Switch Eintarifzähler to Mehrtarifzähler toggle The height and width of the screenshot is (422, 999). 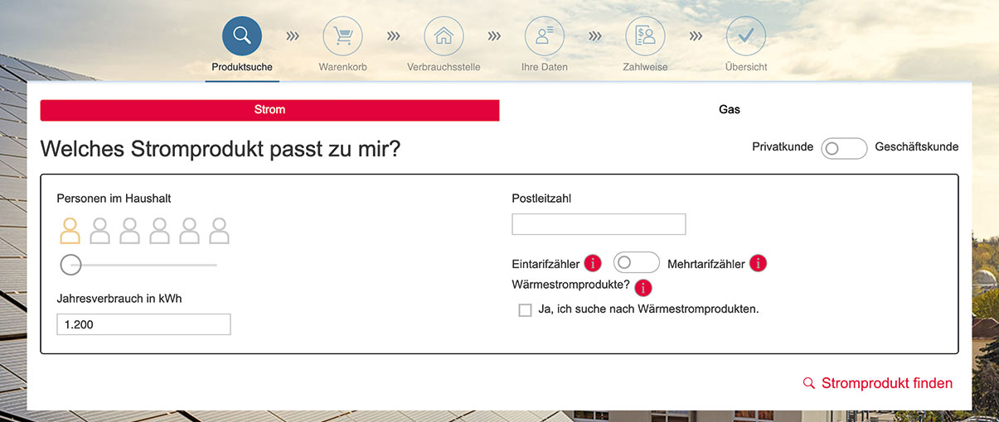(x=636, y=262)
